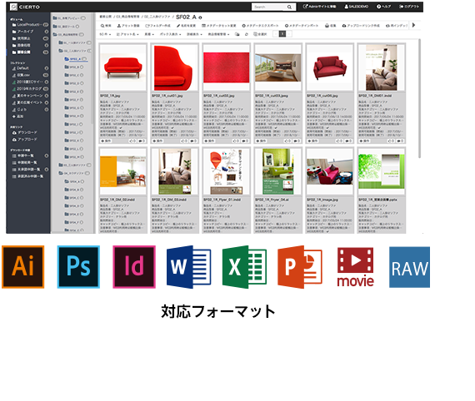Open the Default collection
The height and width of the screenshot is (401, 475).
pos(30,68)
